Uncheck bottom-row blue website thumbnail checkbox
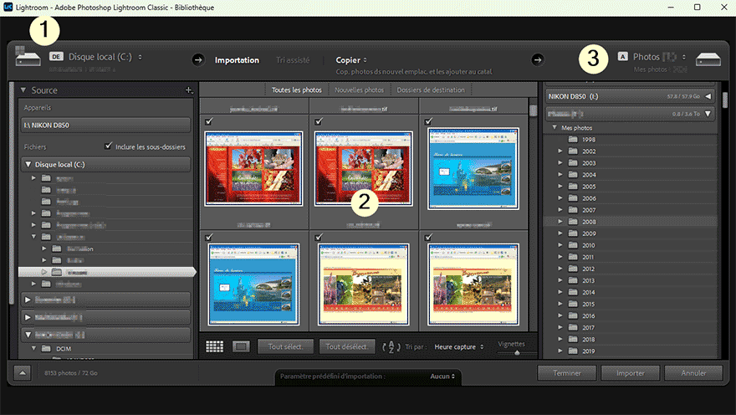736x415 pixels. click(x=209, y=237)
